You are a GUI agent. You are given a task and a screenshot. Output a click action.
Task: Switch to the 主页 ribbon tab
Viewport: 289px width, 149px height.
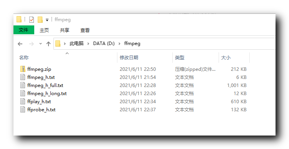[x=44, y=30]
